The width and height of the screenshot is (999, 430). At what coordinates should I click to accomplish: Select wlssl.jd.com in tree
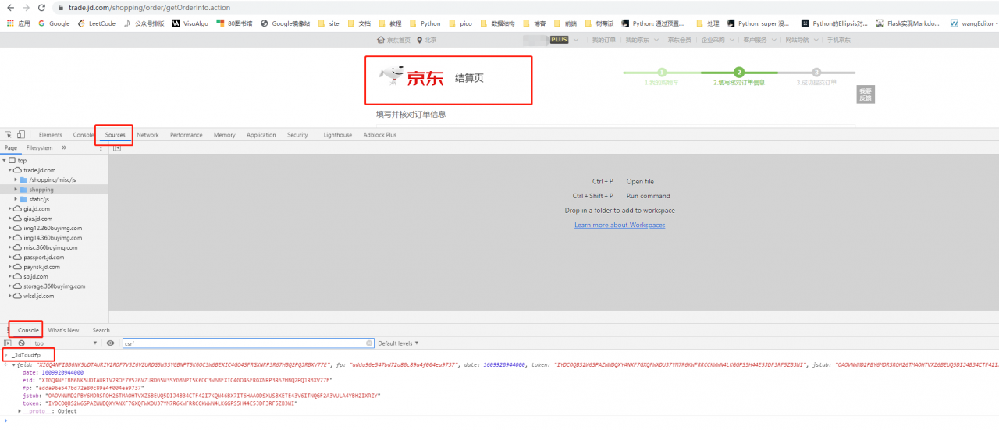point(38,296)
